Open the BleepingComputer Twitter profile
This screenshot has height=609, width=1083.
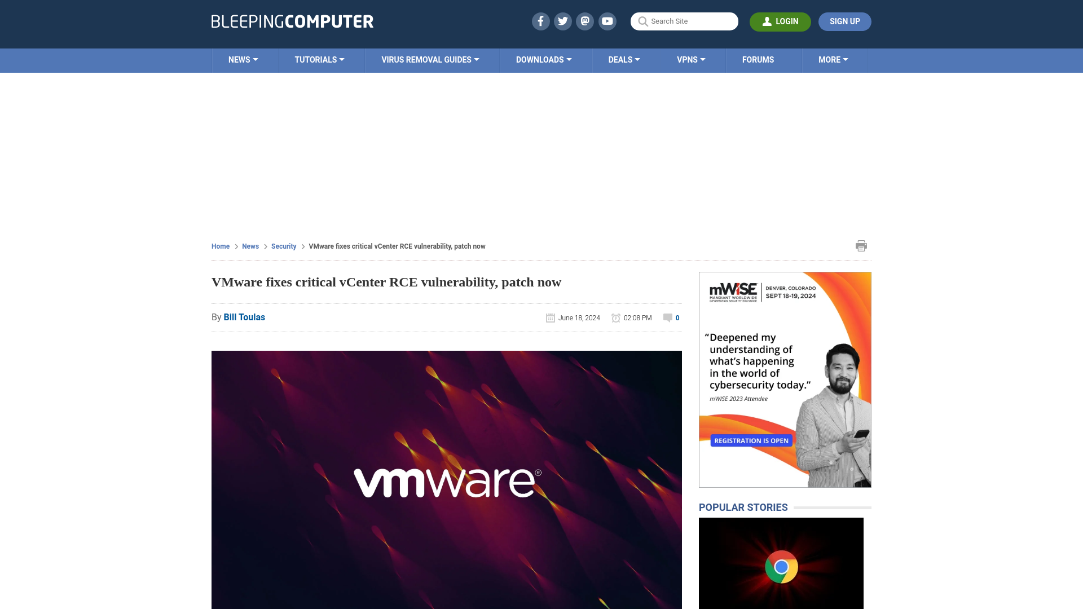point(562,21)
